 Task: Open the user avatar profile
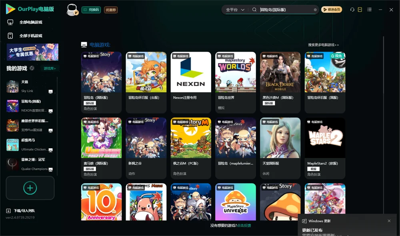(x=72, y=10)
